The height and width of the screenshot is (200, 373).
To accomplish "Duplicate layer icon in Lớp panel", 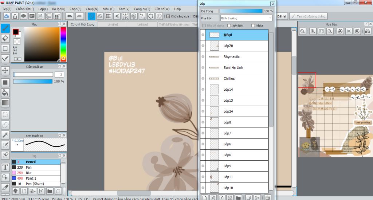I will [x=248, y=197].
